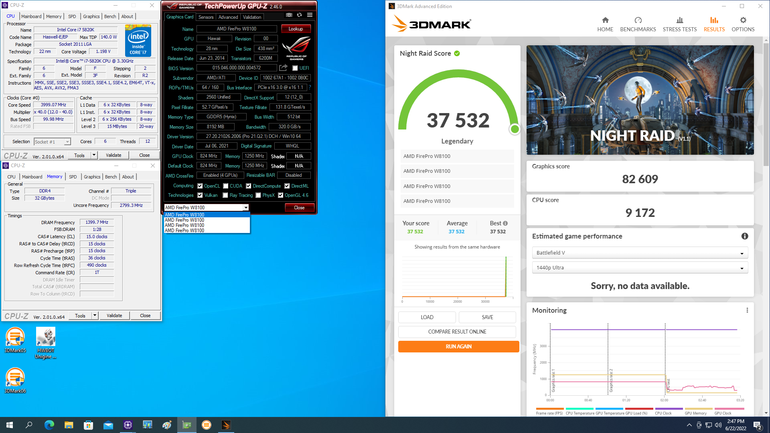Click the 3DMark taskbar icon
This screenshot has width=770, height=433.
pos(226,425)
